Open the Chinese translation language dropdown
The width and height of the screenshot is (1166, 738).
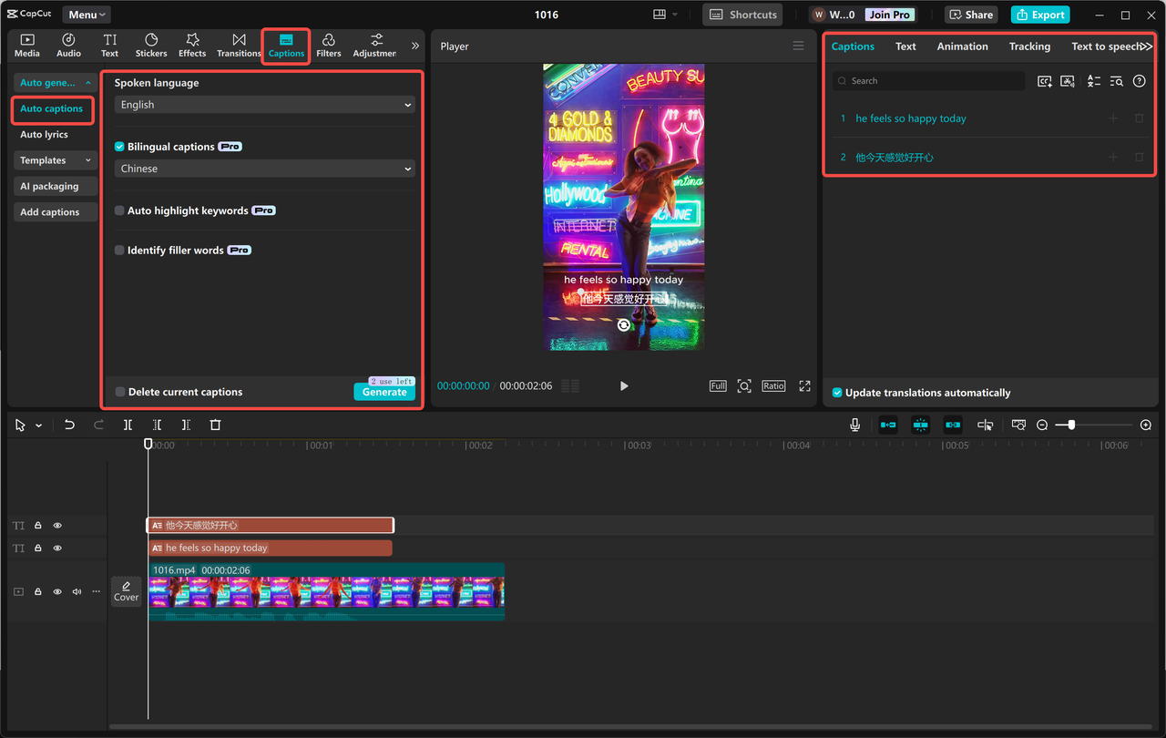coord(262,169)
